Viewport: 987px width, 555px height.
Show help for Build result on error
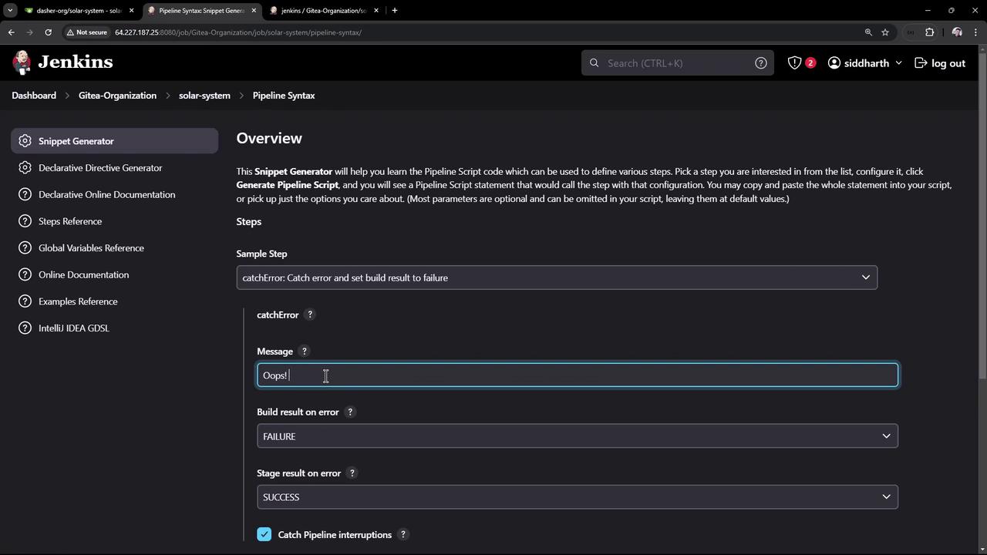(350, 412)
